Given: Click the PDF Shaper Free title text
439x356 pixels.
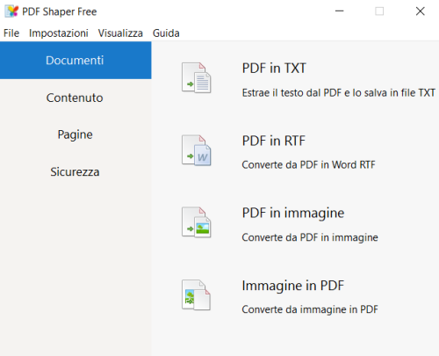Looking at the screenshot, I should coord(60,11).
